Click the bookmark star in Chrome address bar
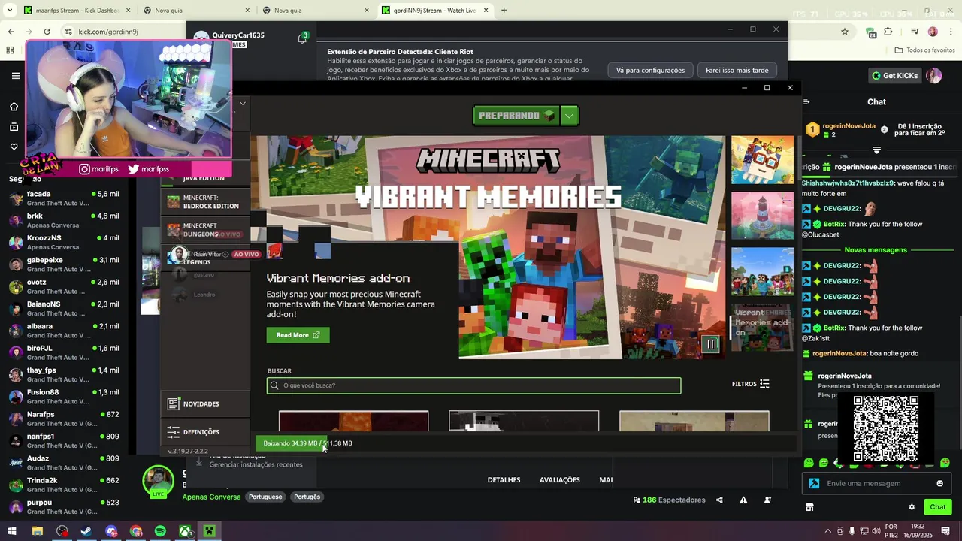The image size is (962, 541). coord(845,32)
